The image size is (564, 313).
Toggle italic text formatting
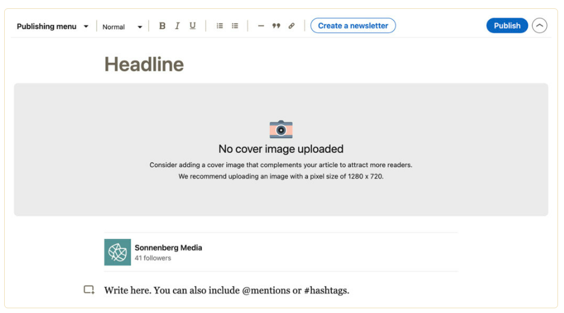[x=177, y=26]
